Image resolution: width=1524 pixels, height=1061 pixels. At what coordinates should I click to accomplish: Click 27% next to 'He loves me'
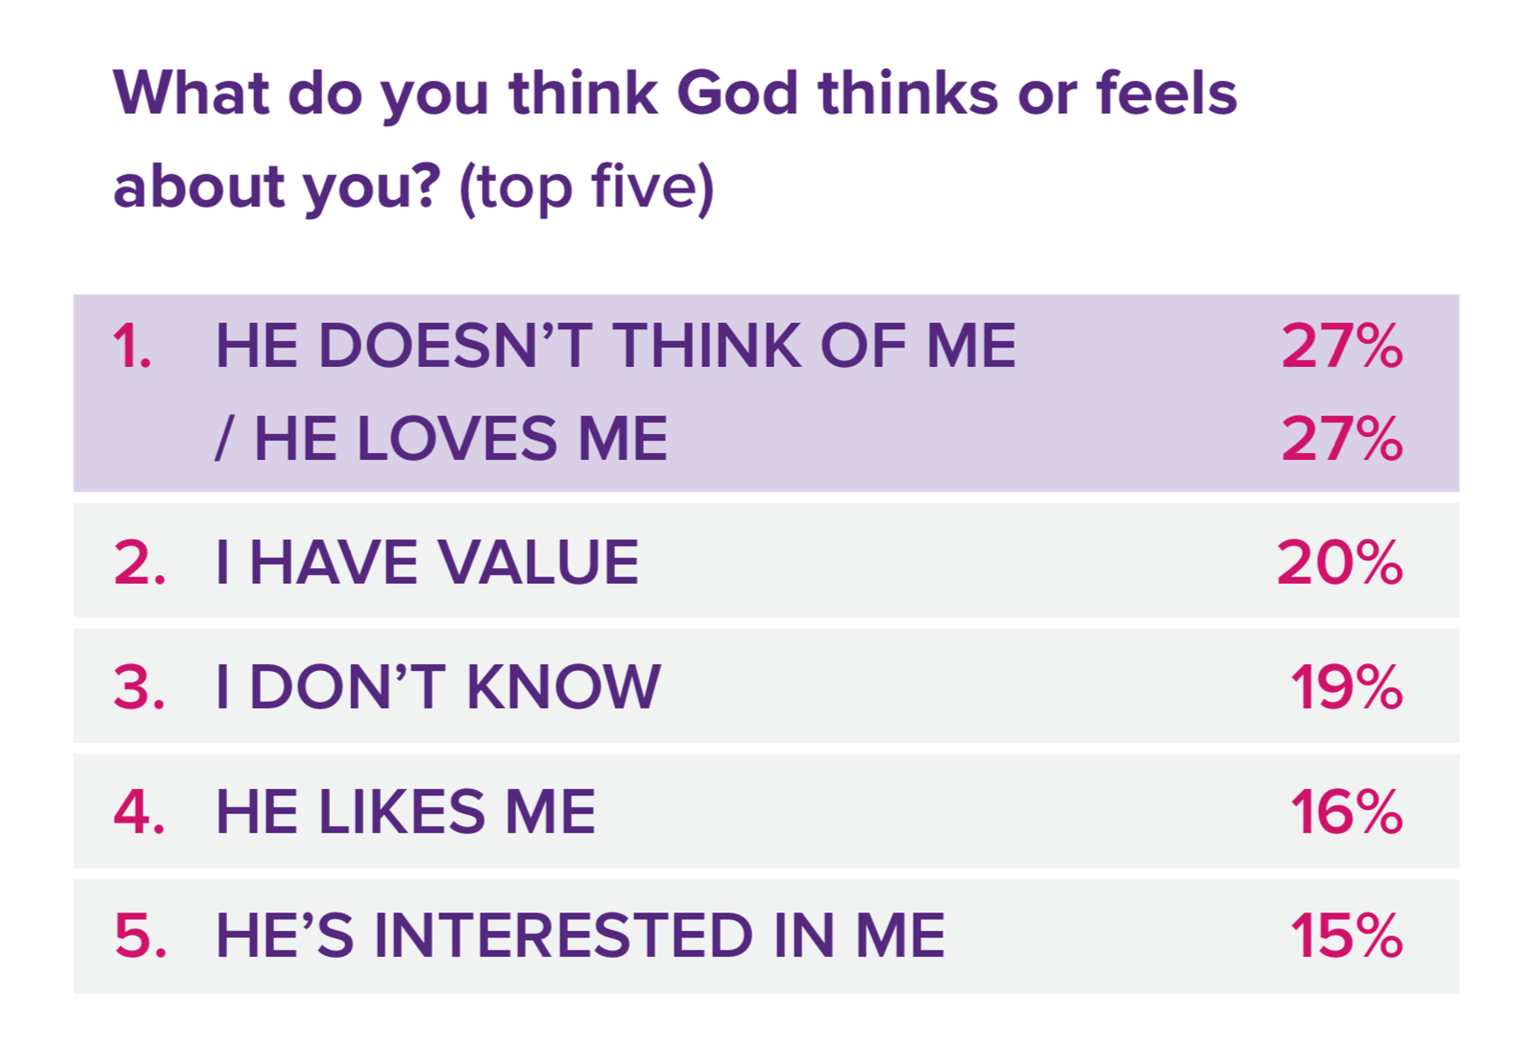point(1341,439)
